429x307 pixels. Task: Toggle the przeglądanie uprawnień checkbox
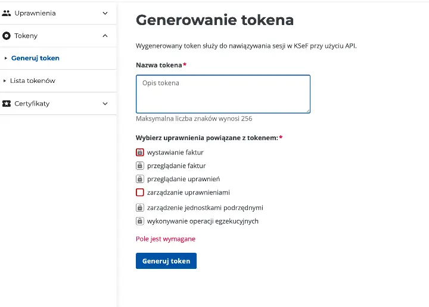coord(140,179)
